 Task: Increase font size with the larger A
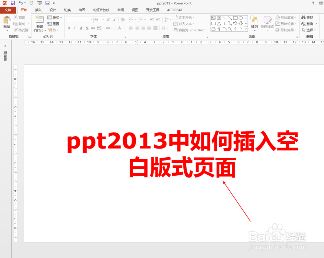tap(109, 20)
